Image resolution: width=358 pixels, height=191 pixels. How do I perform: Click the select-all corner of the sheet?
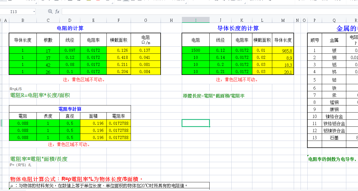click(1, 20)
